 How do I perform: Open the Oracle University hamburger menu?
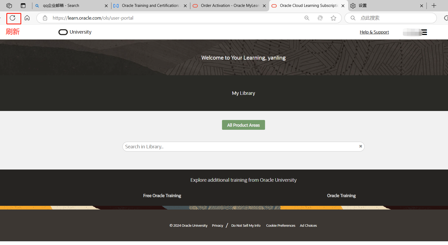pyautogui.click(x=424, y=32)
